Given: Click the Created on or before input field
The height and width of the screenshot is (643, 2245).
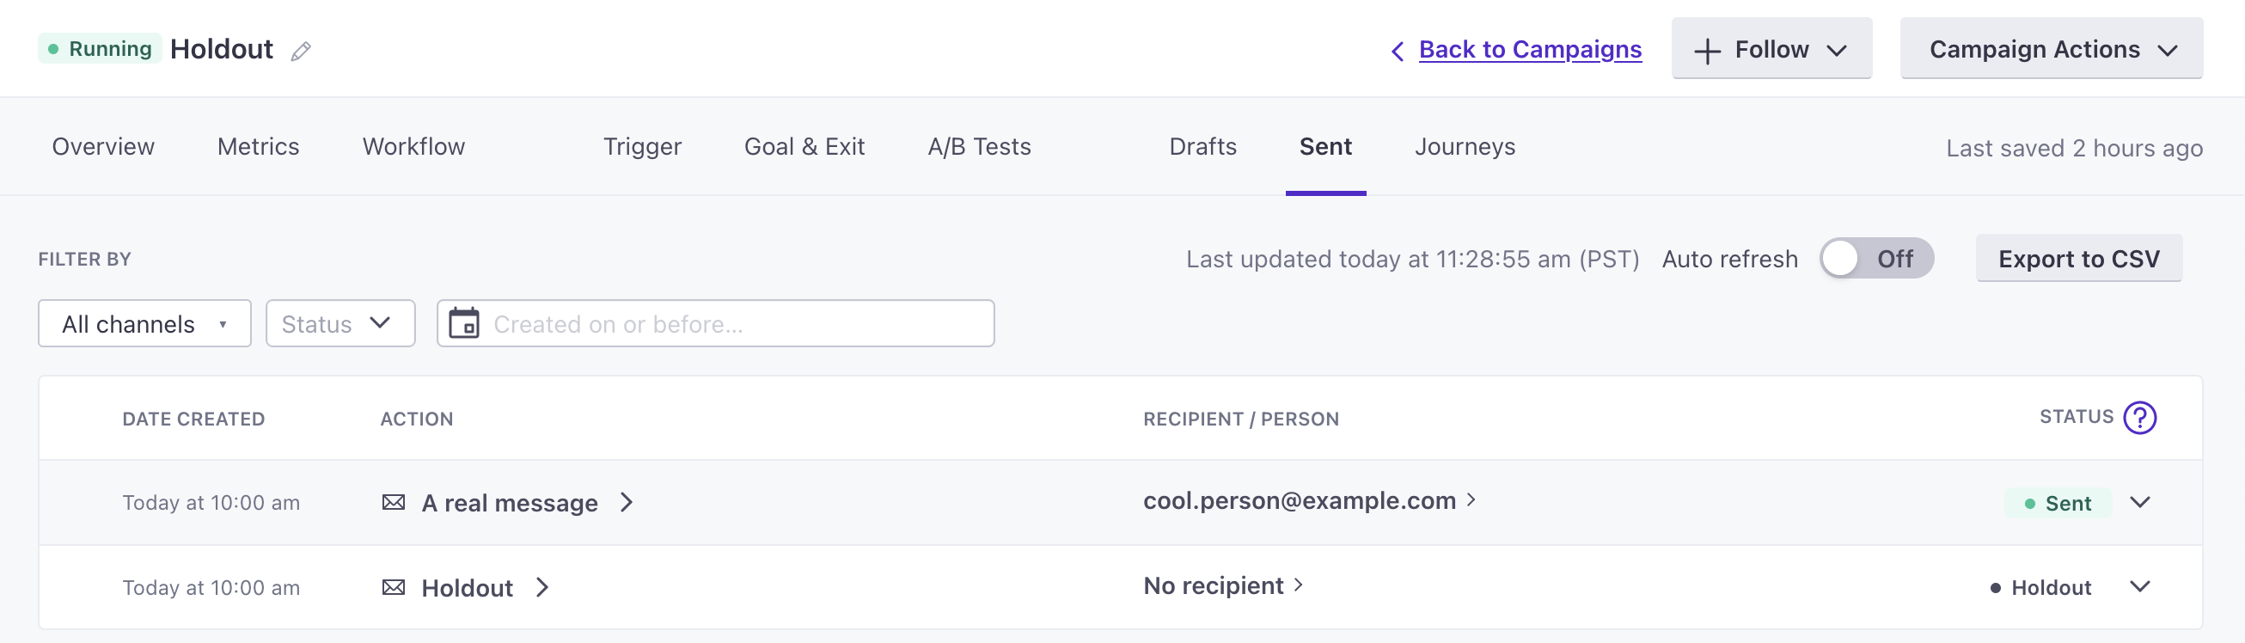Looking at the screenshot, I should [x=714, y=323].
